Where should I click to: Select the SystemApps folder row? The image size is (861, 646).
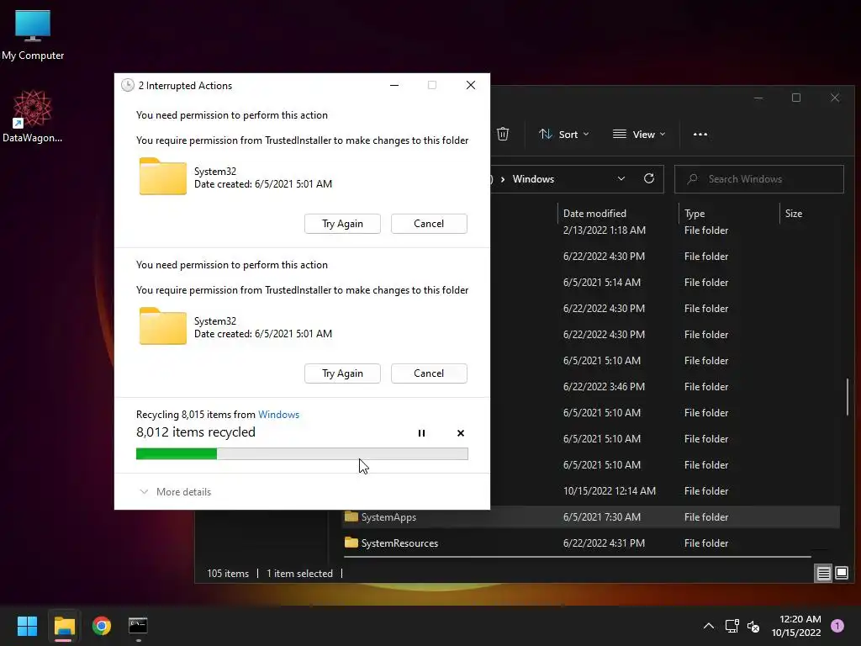[x=590, y=517]
